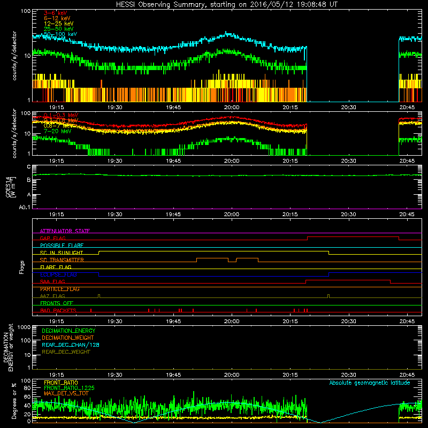Select the SAA_FLAG label
Viewport: 428px width, 428px height.
(52, 282)
